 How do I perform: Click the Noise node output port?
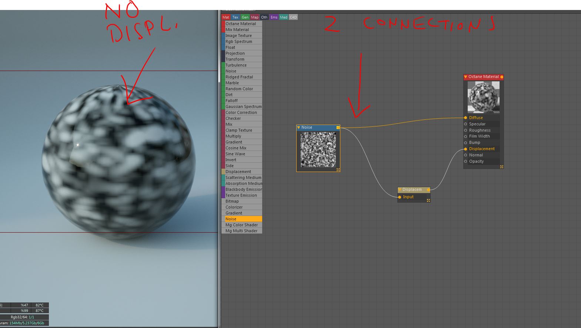[x=338, y=128]
